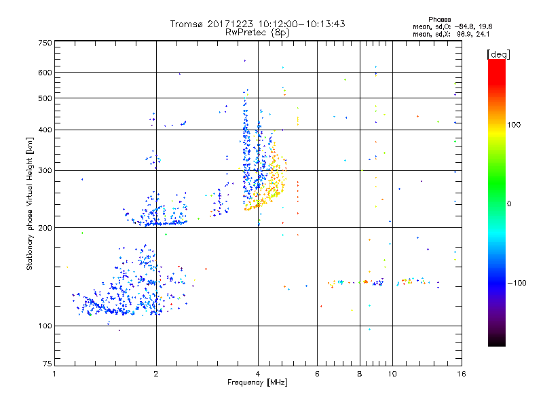The image size is (543, 407).
Task: Click the "Frequency [MHz]" axis label
Action: pyautogui.click(x=257, y=383)
